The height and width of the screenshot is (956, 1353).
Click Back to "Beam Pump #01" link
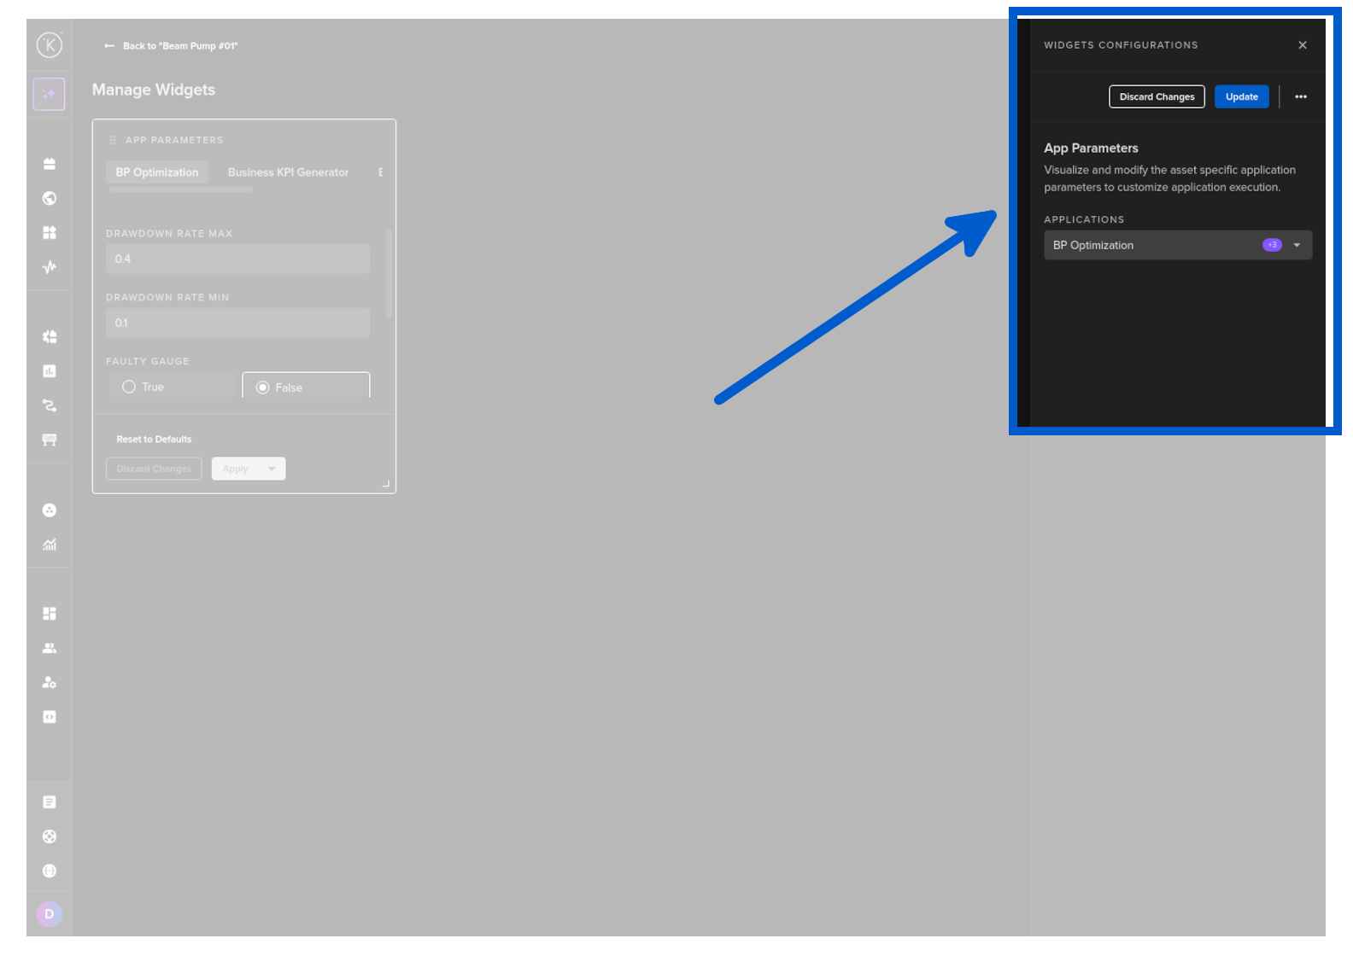pyautogui.click(x=171, y=46)
